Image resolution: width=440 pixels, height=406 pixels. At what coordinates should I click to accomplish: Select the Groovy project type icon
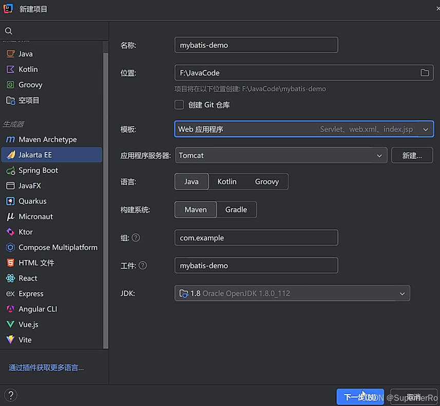(10, 85)
